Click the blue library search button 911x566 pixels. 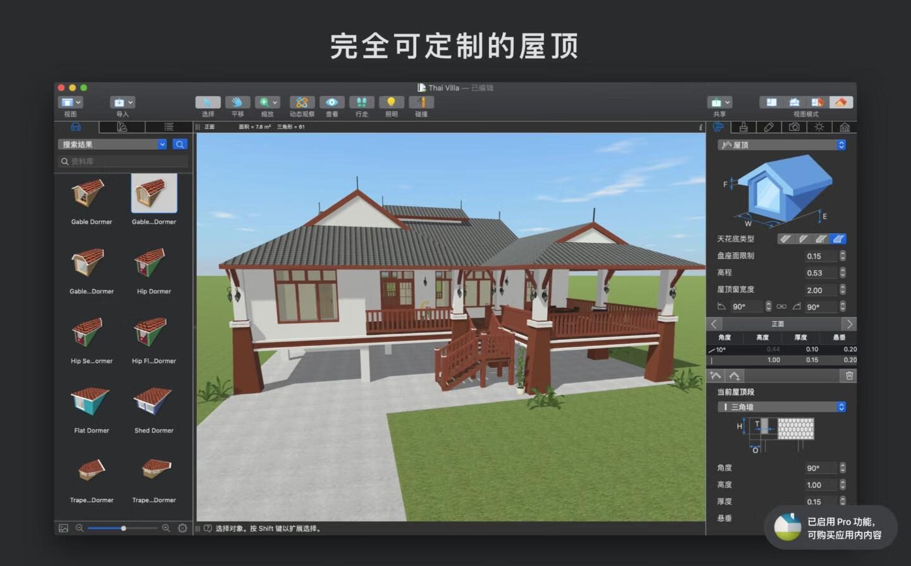coord(180,144)
